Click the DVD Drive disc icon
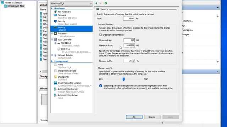 [x=59, y=49]
